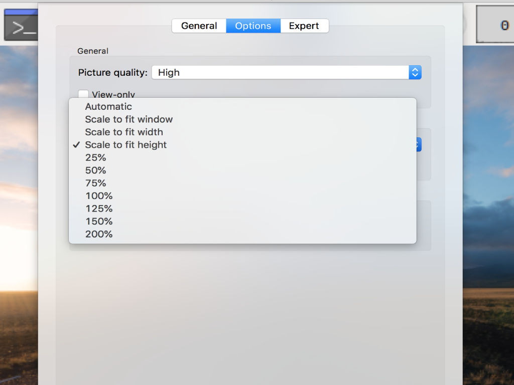514x385 pixels.
Task: Choose Automatic scaling option
Action: [242, 106]
